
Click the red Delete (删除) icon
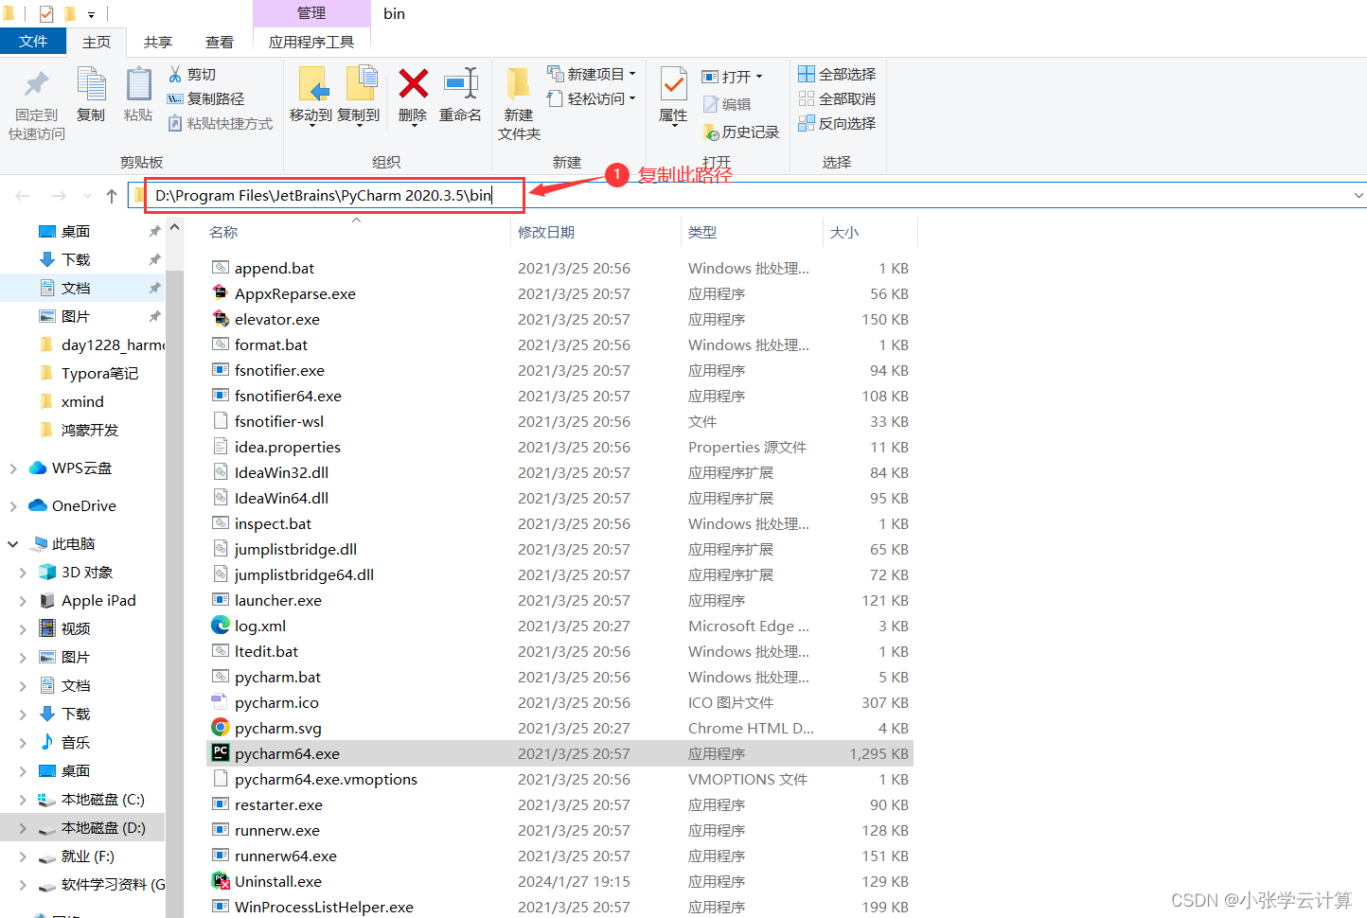point(413,83)
